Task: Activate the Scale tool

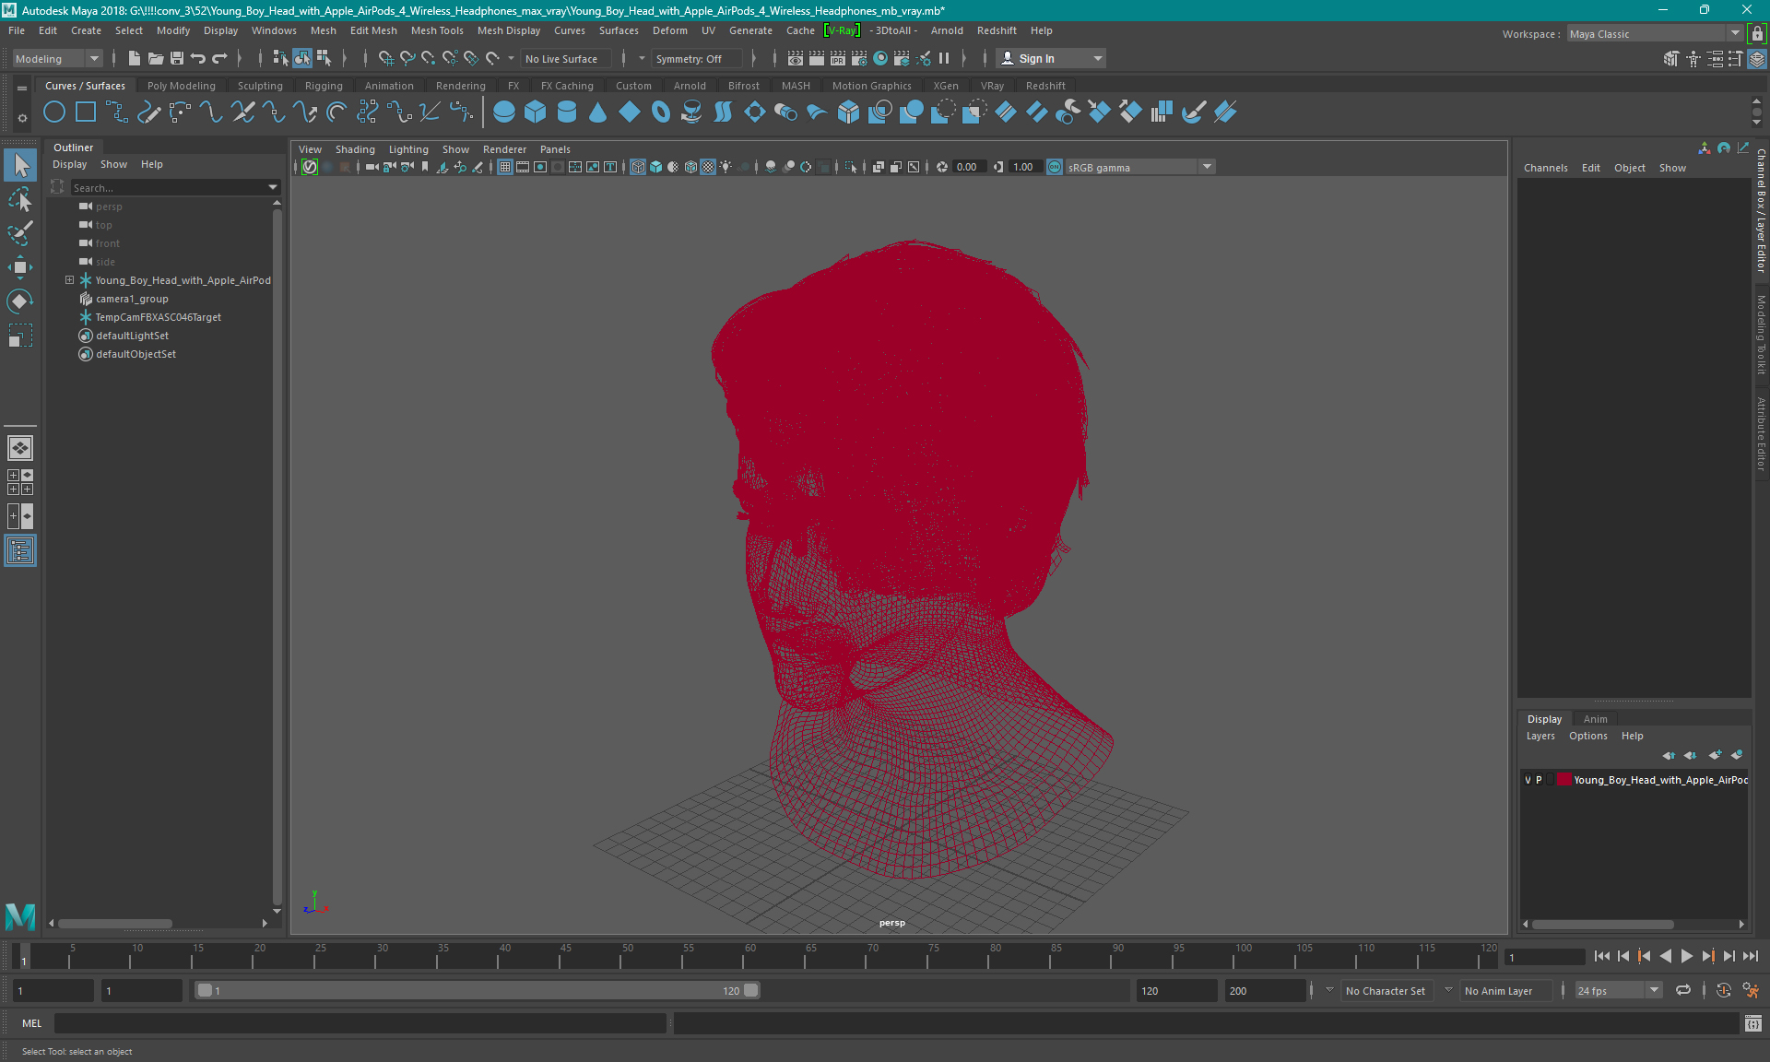Action: pyautogui.click(x=20, y=336)
